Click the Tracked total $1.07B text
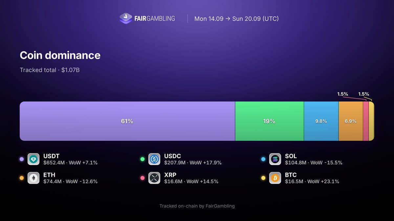Screen dimensions: 394x221 (50, 70)
